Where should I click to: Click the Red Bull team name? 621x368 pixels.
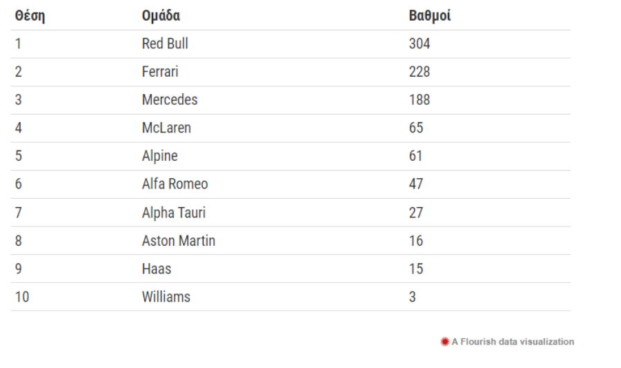coord(165,43)
